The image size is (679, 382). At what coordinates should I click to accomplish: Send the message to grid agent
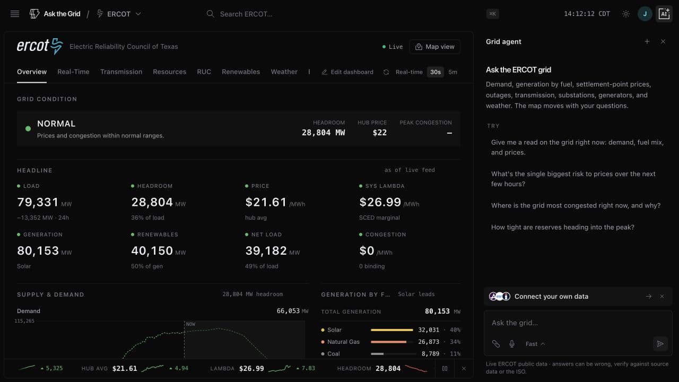tap(660, 344)
